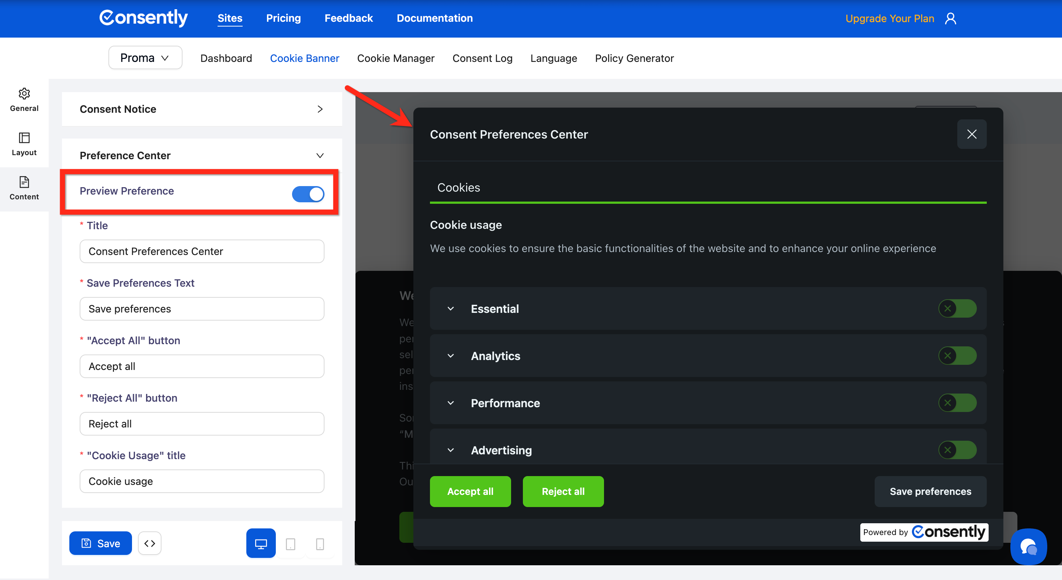Open the Proma site dropdown
This screenshot has height=580, width=1062.
pos(145,58)
